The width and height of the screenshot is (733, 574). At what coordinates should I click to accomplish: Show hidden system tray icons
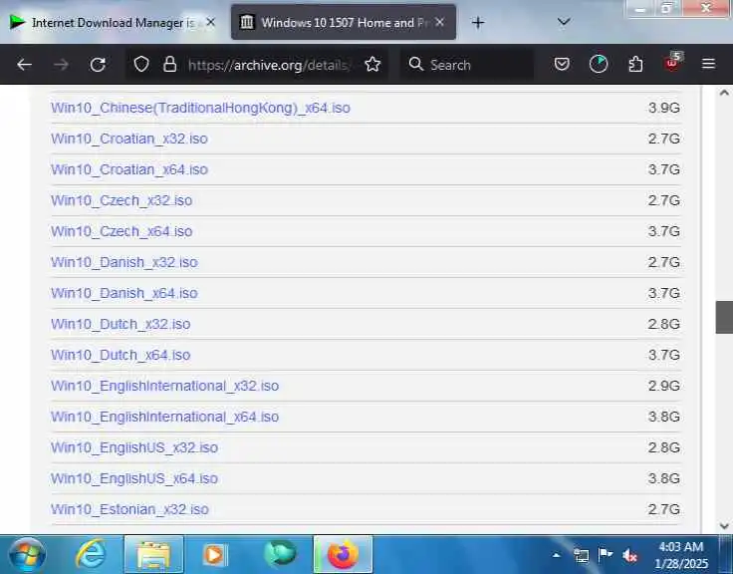click(x=557, y=556)
